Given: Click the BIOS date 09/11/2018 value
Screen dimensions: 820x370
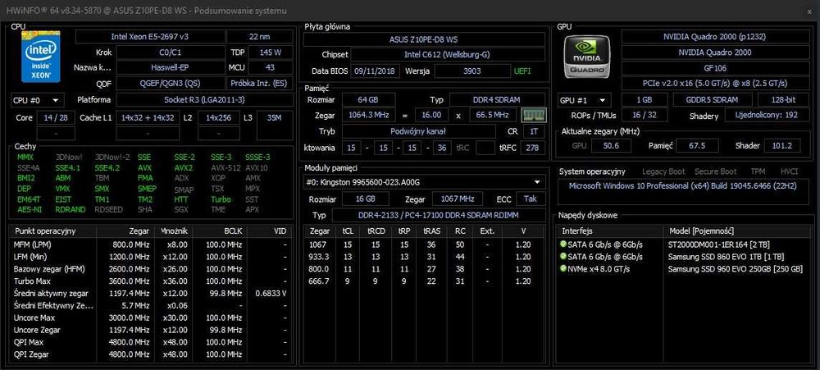Looking at the screenshot, I should click(x=376, y=71).
